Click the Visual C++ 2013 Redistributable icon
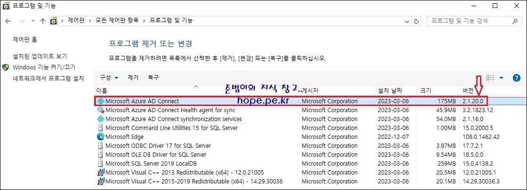The width and height of the screenshot is (527, 190). (x=101, y=173)
